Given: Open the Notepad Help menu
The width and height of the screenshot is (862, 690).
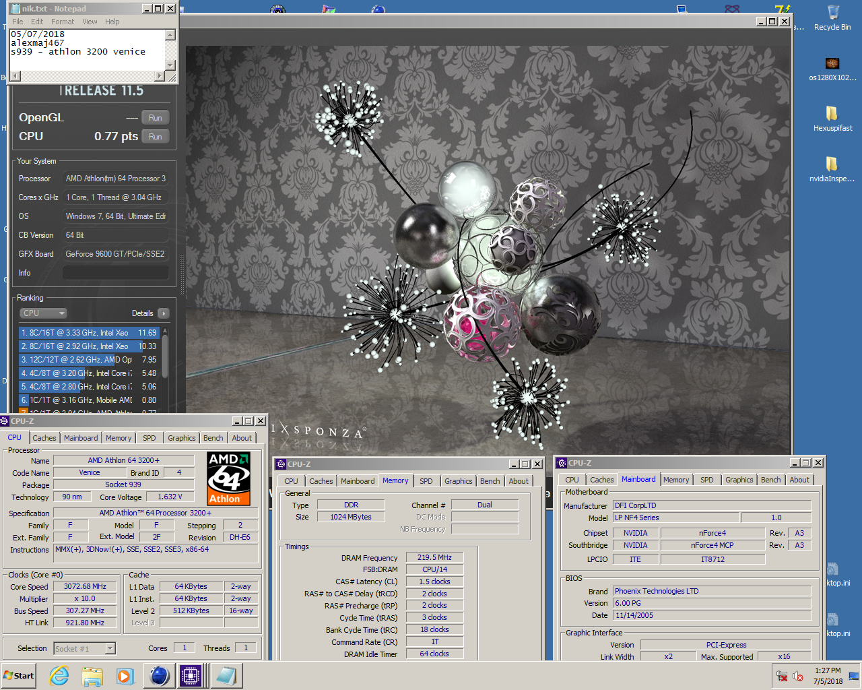Looking at the screenshot, I should (112, 22).
